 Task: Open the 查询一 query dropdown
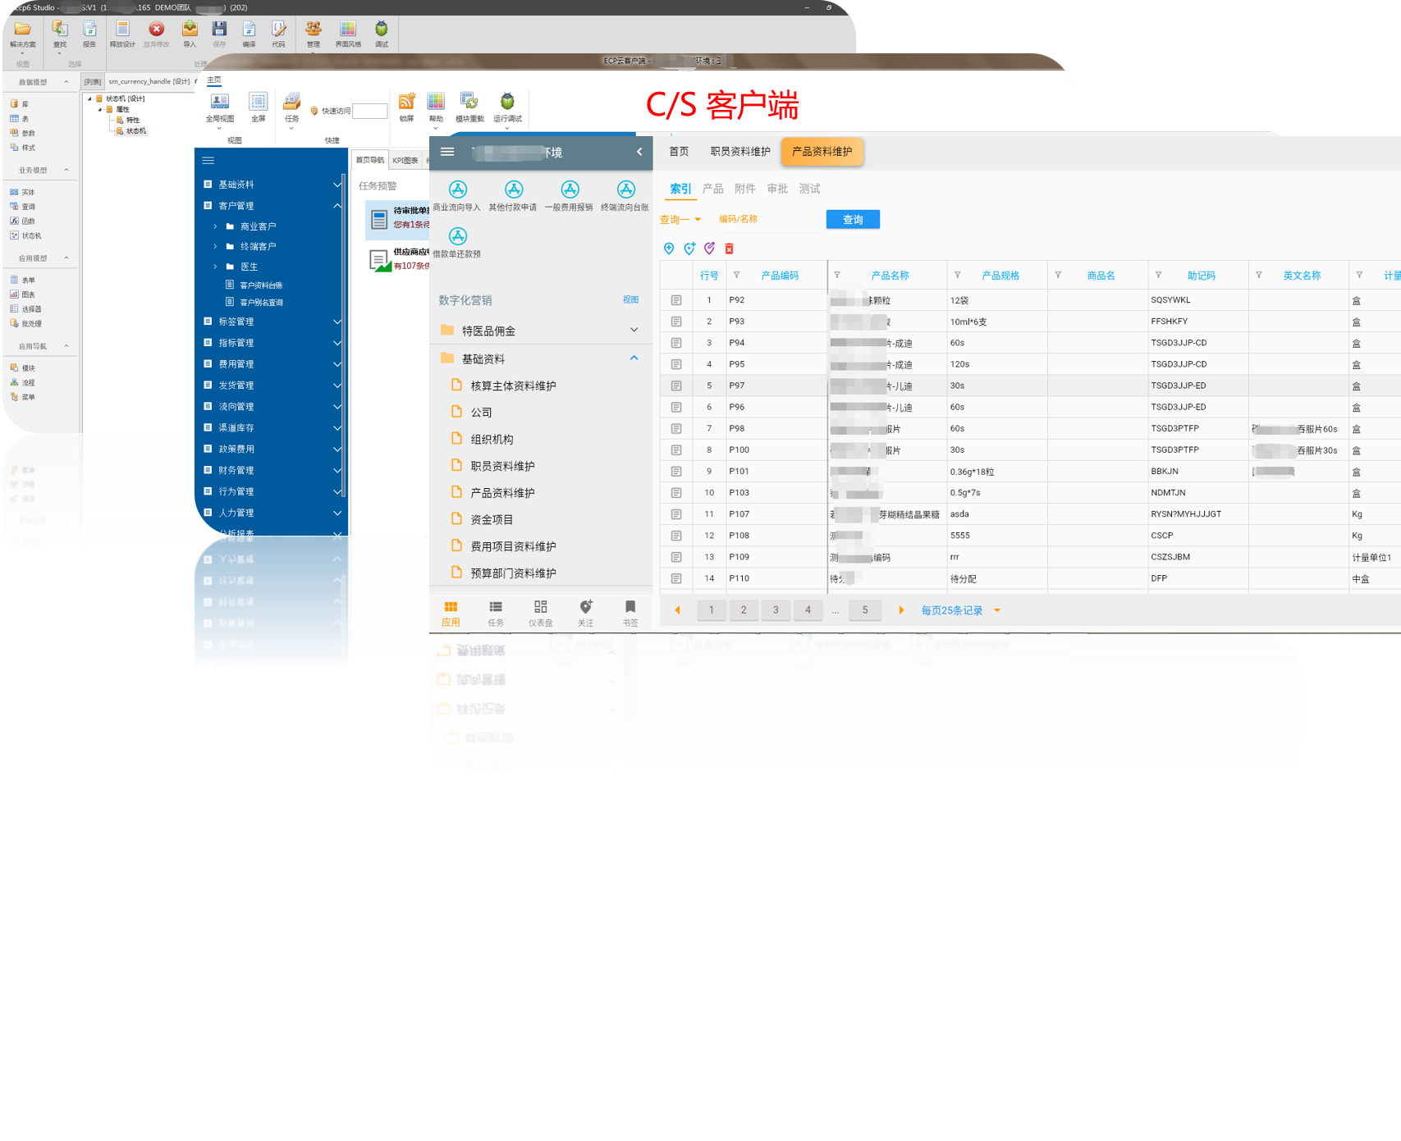coord(680,220)
